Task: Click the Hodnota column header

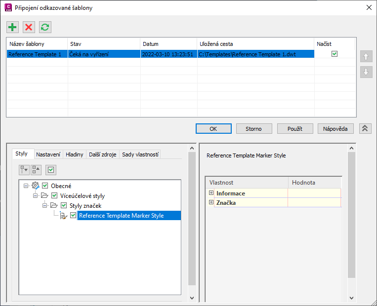Action: click(315, 183)
